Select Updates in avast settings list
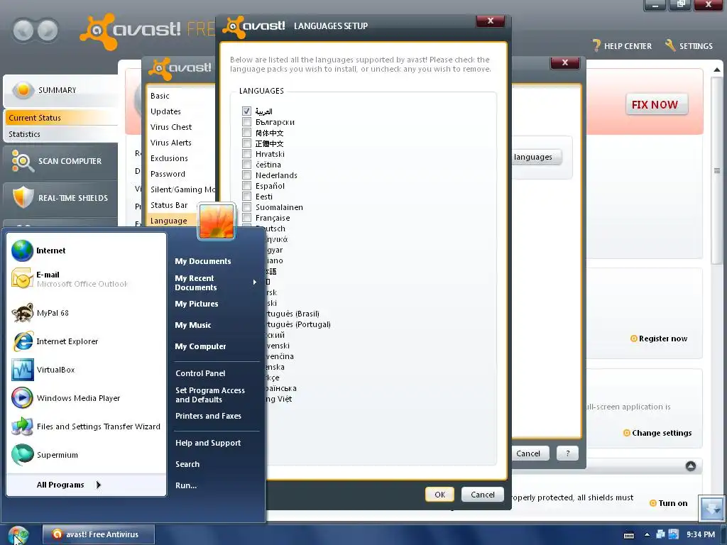The width and height of the screenshot is (727, 545). click(x=165, y=111)
